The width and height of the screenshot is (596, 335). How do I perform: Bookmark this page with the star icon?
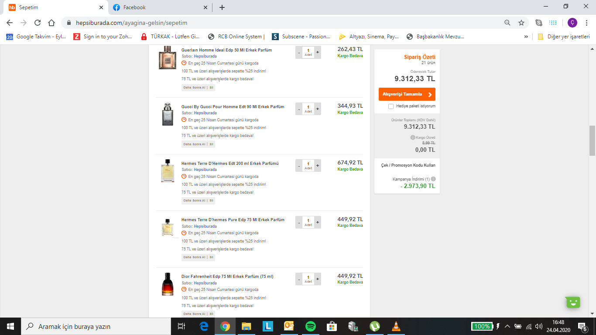(521, 23)
